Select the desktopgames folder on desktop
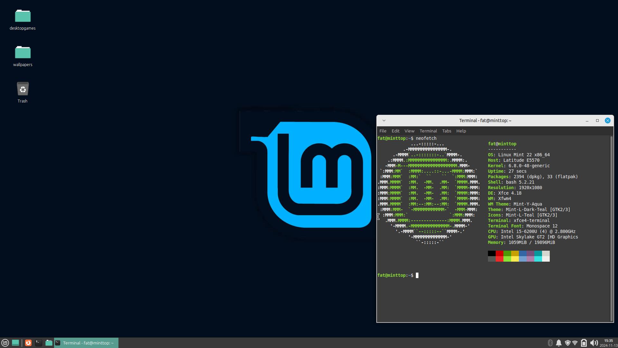The image size is (618, 348). point(23,20)
